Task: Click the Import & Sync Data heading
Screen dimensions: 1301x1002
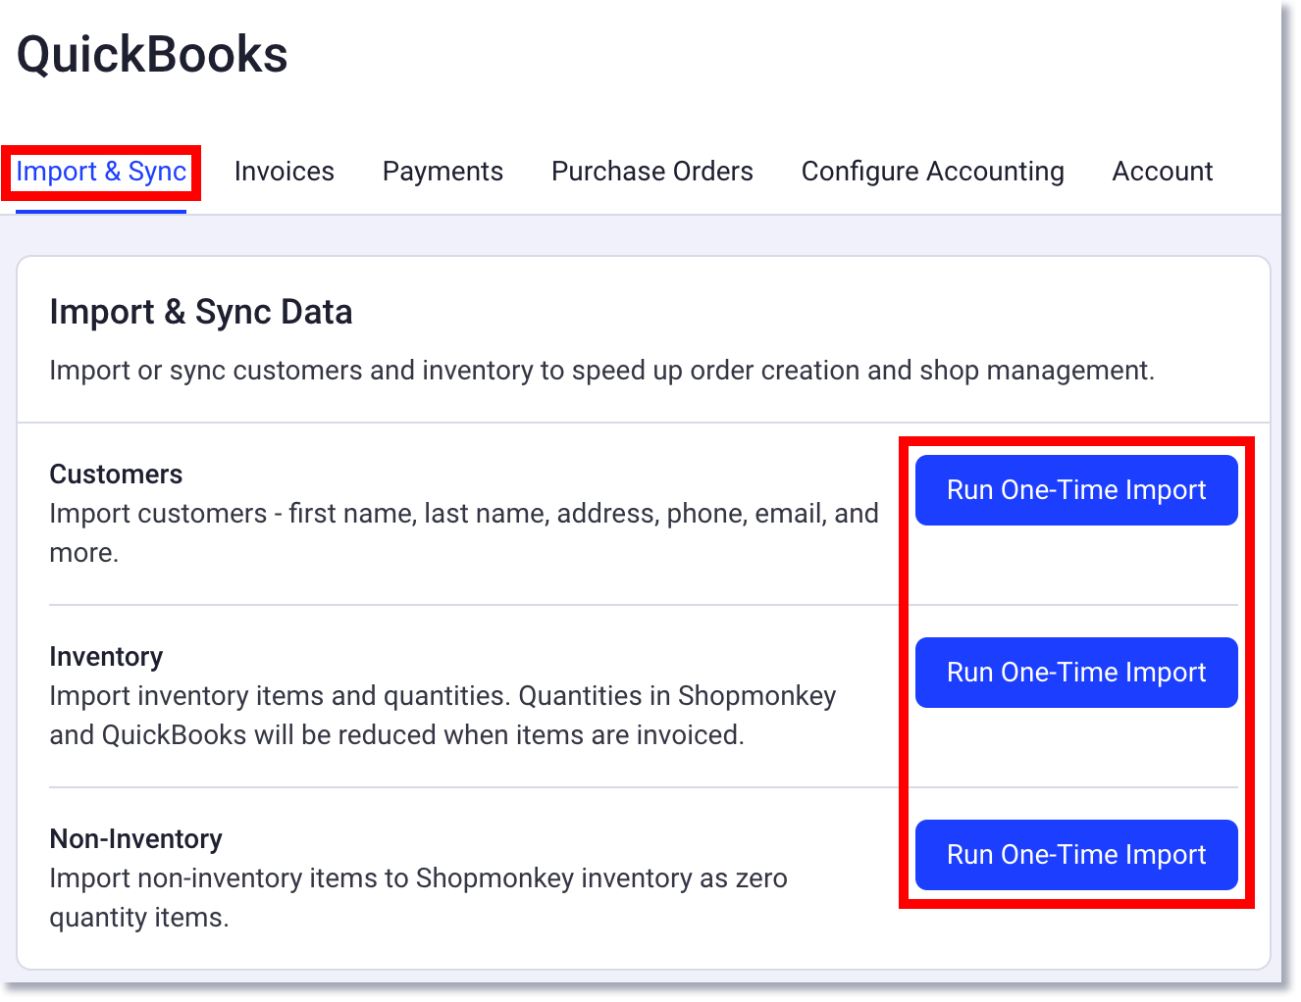Action: (201, 311)
